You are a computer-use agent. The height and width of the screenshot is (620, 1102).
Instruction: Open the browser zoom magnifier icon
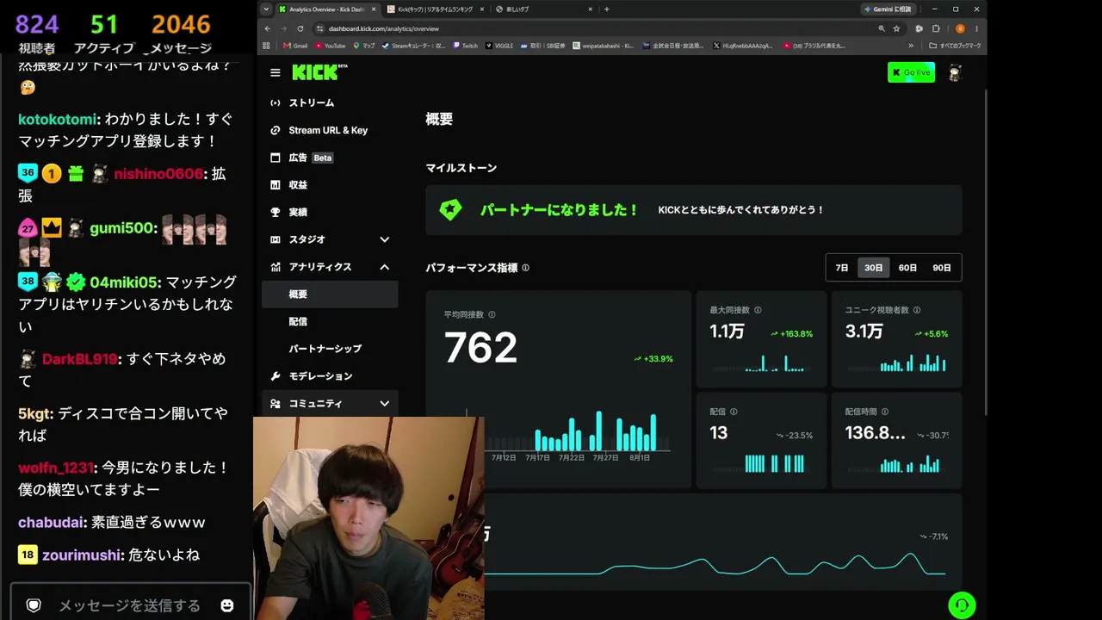[882, 28]
